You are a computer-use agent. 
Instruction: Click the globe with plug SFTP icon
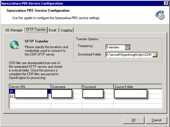click(14, 45)
